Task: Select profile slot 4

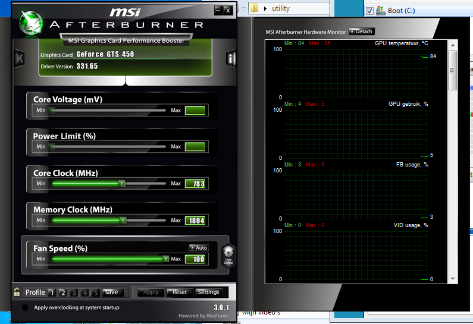Action: (85, 292)
